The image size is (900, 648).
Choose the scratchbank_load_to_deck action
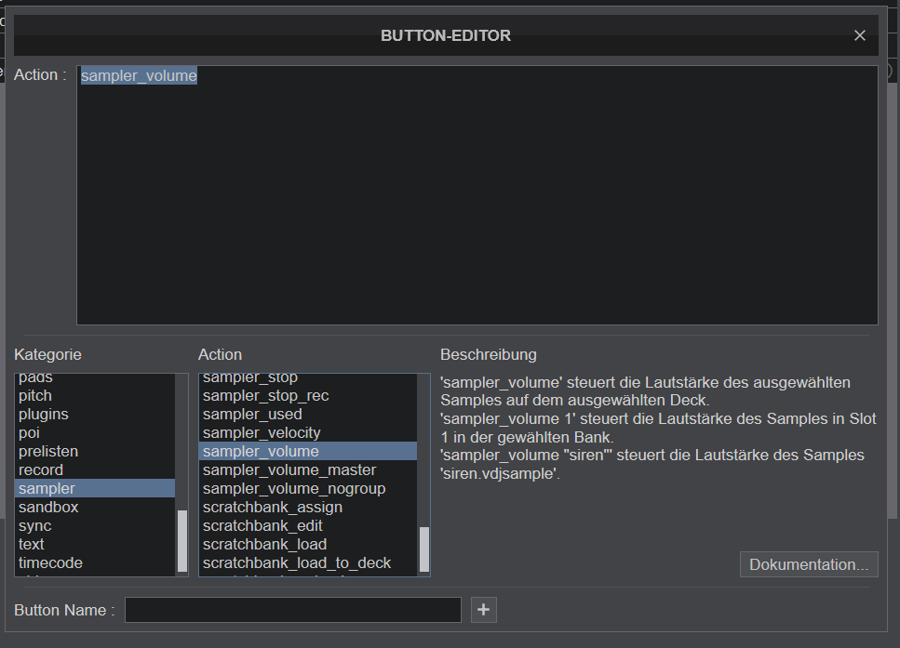click(x=308, y=562)
